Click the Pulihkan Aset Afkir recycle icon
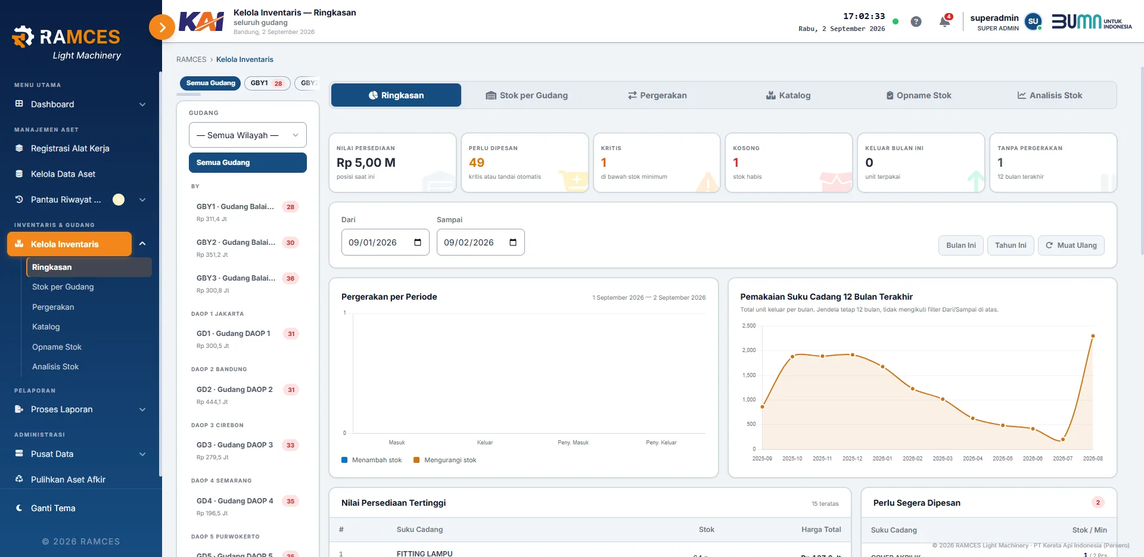1144x557 pixels. 19,479
